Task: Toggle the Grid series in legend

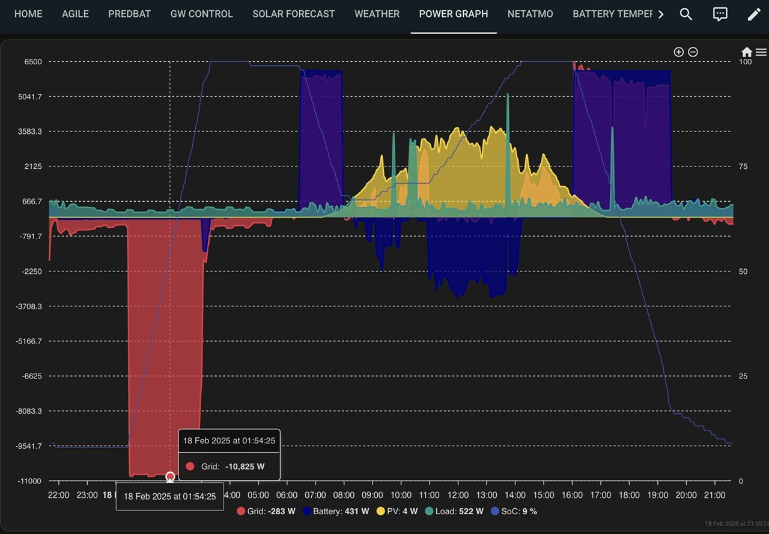Action: coord(266,511)
